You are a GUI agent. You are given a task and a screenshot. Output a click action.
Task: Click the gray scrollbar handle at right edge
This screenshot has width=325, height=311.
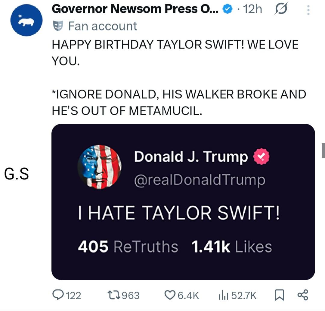(323, 151)
